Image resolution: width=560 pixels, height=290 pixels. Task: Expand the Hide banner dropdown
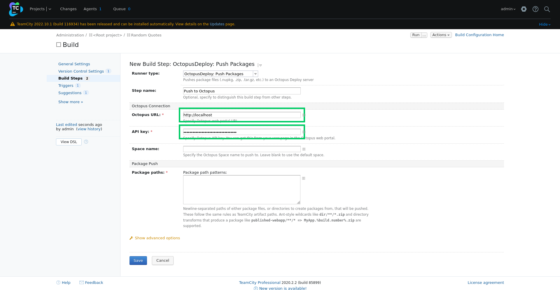545,24
